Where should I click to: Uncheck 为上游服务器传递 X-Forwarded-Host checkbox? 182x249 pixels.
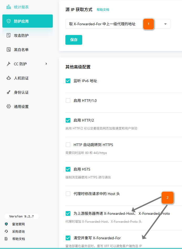click(x=68, y=213)
